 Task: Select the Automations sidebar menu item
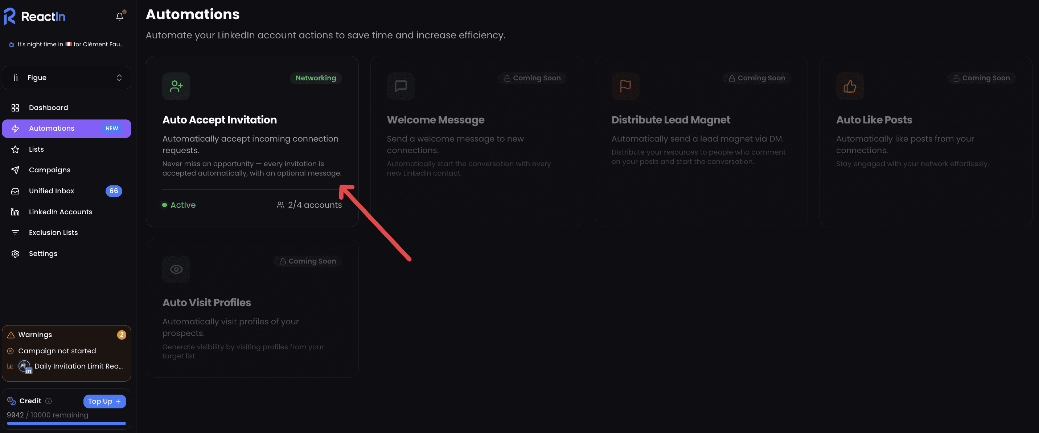click(52, 129)
